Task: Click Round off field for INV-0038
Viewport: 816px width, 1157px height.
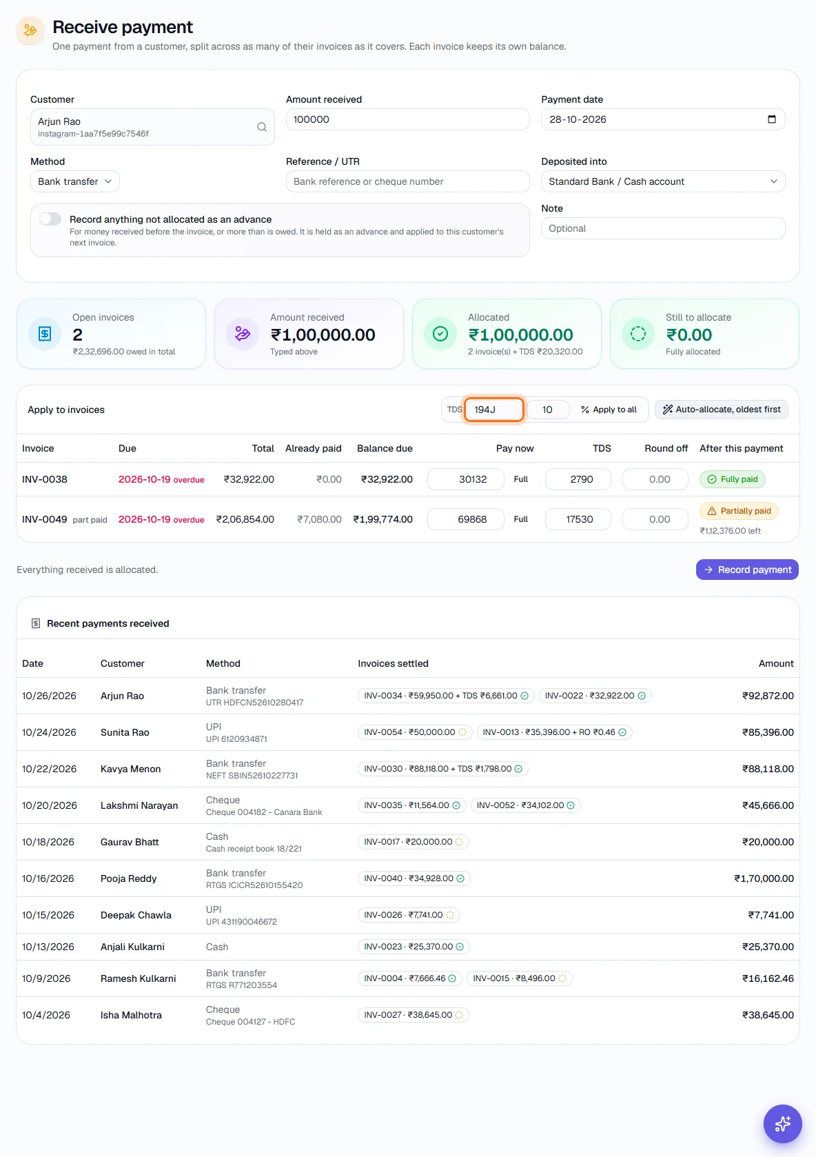Action: pyautogui.click(x=655, y=479)
